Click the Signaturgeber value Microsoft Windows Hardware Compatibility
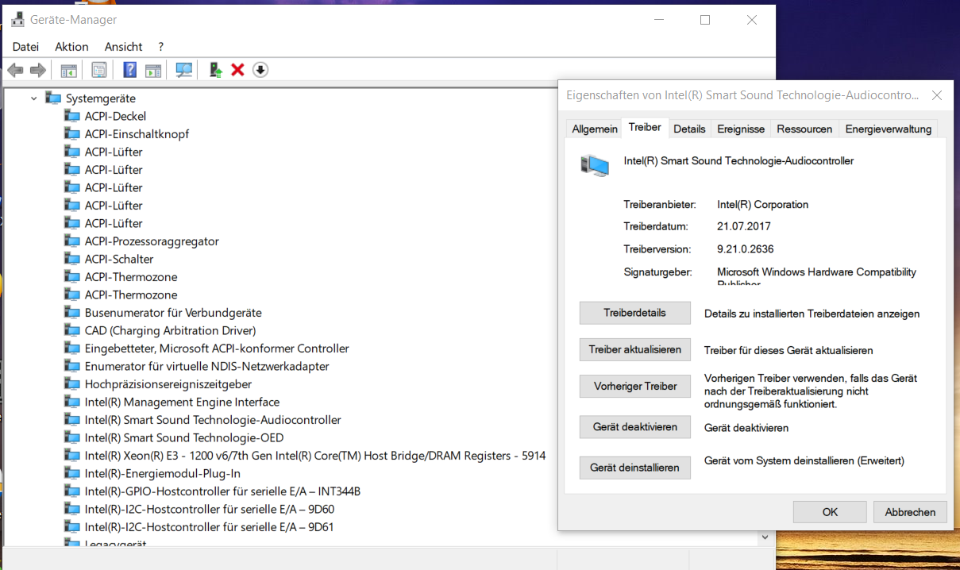 coord(816,272)
